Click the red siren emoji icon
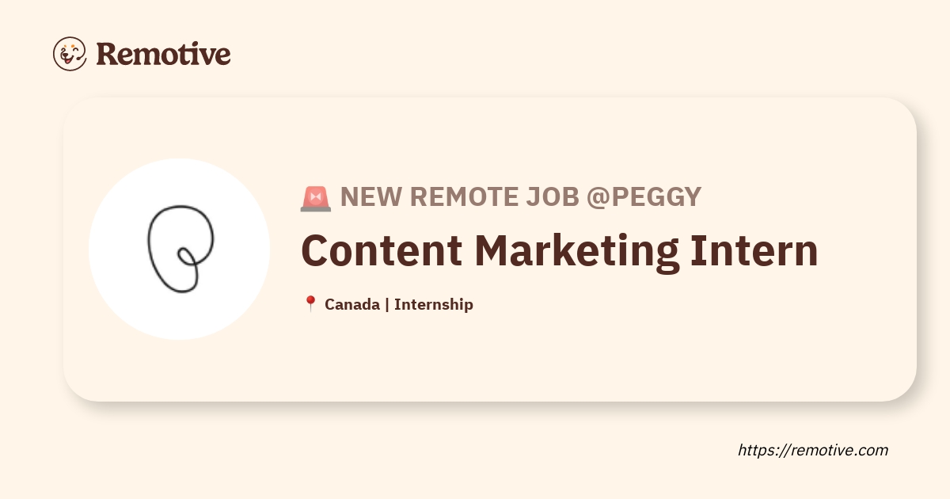950x499 pixels. (x=315, y=197)
